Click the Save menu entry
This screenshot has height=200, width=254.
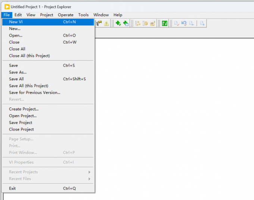[48, 66]
